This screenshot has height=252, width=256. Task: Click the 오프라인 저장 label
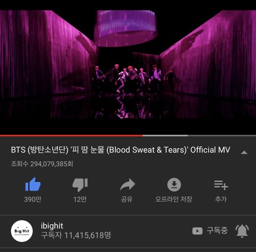click(174, 199)
